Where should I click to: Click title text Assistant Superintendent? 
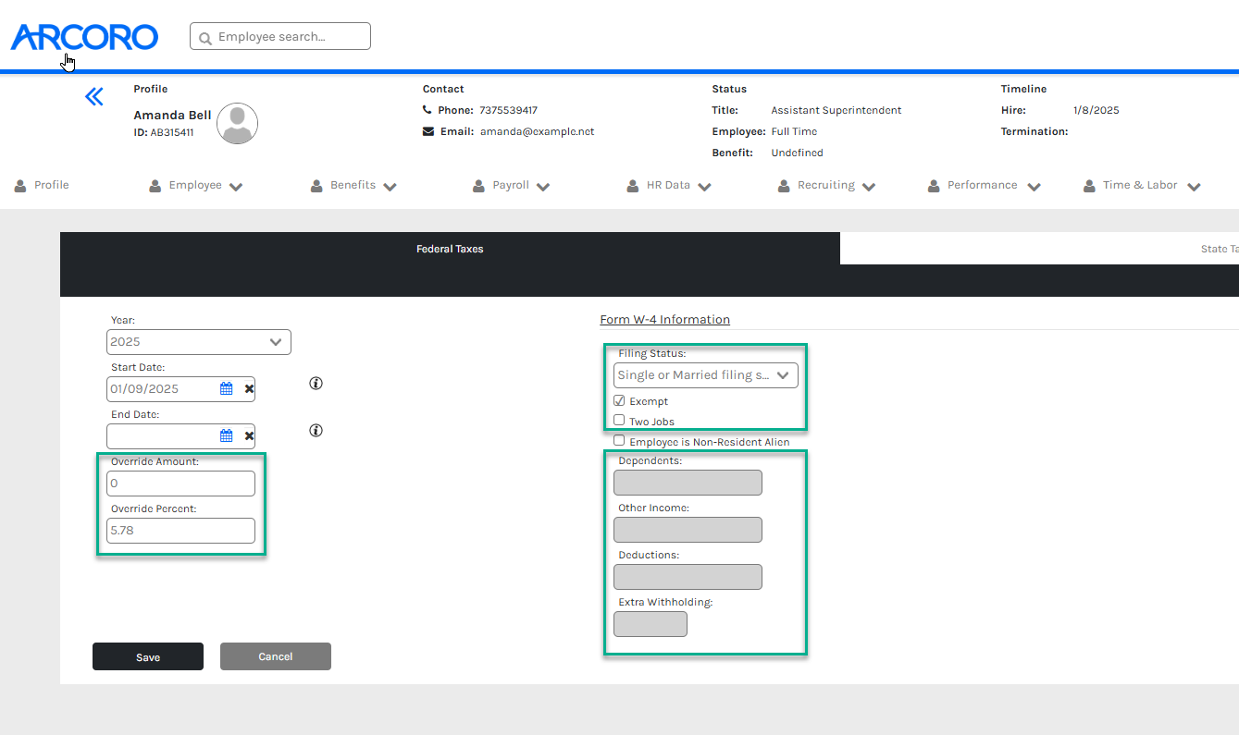[836, 110]
